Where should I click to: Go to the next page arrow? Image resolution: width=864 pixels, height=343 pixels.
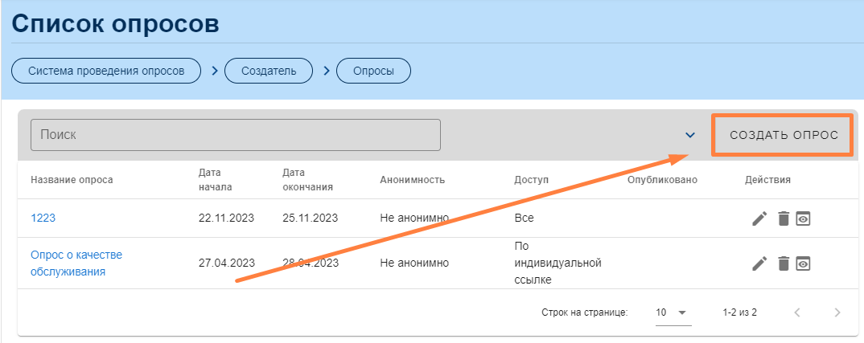(837, 312)
